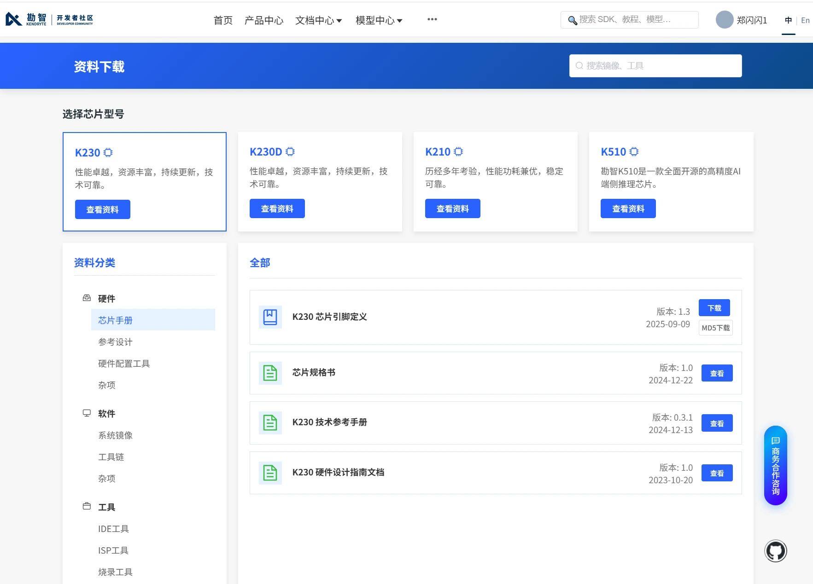Select IDE工具 in the sidebar
The width and height of the screenshot is (813, 584).
(x=113, y=529)
